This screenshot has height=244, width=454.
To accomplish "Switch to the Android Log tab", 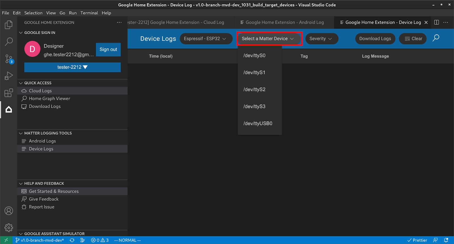I will tap(284, 22).
